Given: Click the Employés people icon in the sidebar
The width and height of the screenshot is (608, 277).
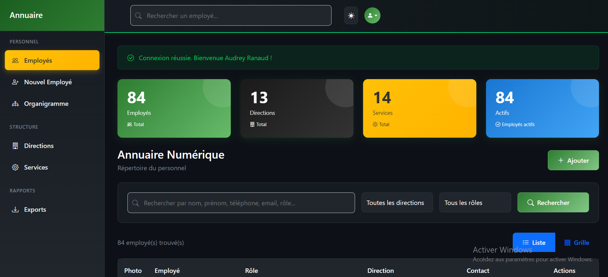Looking at the screenshot, I should click(15, 60).
